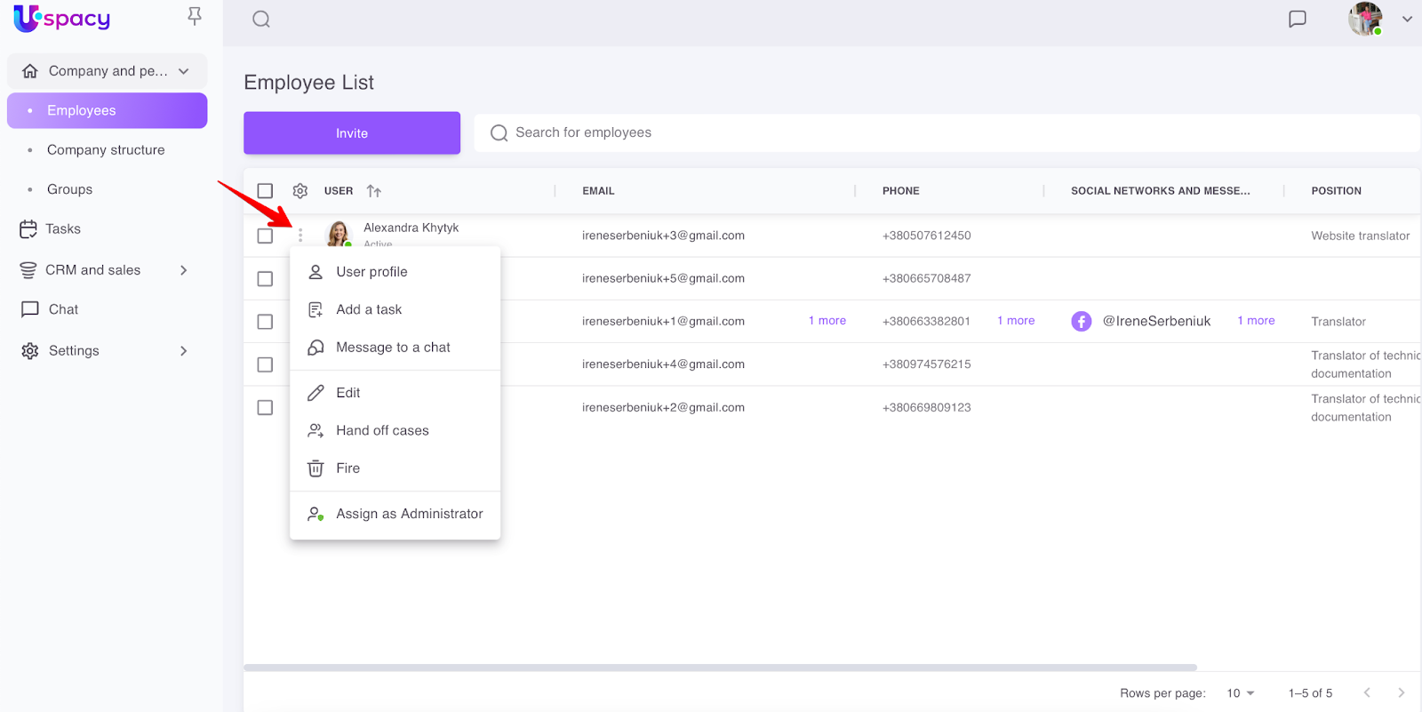
Task: Click the 1 more link beside email
Action: 827,321
